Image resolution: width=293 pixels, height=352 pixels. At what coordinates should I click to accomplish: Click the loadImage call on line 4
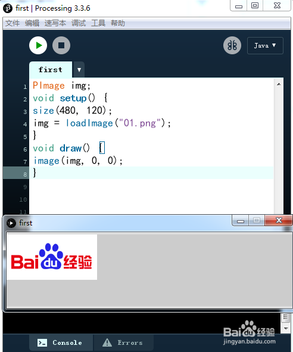coord(89,123)
